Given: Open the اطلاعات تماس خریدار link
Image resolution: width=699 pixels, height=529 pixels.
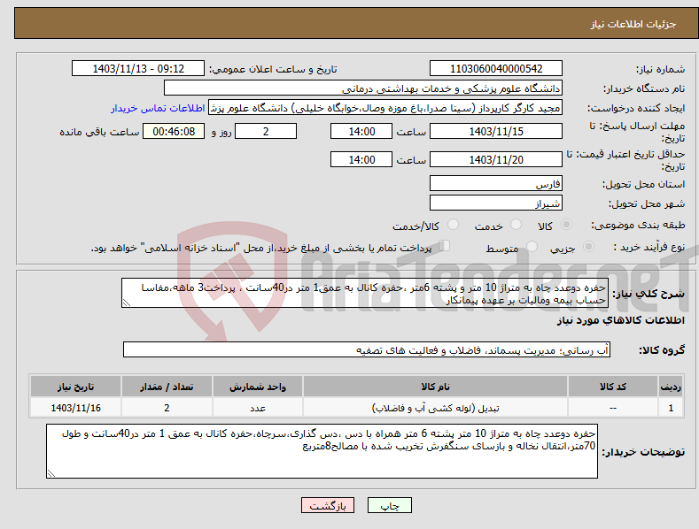Looking at the screenshot, I should click(x=158, y=108).
